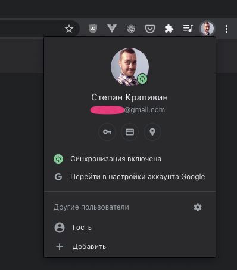Open the Vue devtools extension icon
Viewport: 237px width, 270px height.
coord(112,29)
